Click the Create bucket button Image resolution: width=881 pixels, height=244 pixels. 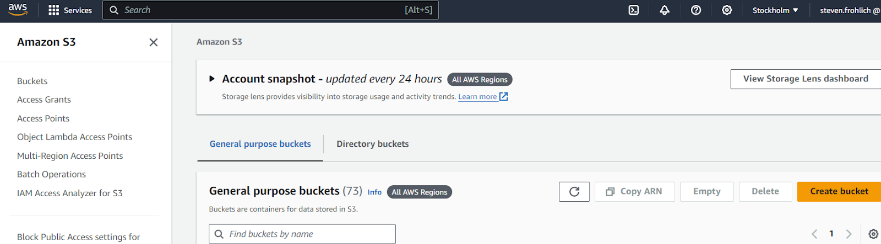[x=839, y=191]
